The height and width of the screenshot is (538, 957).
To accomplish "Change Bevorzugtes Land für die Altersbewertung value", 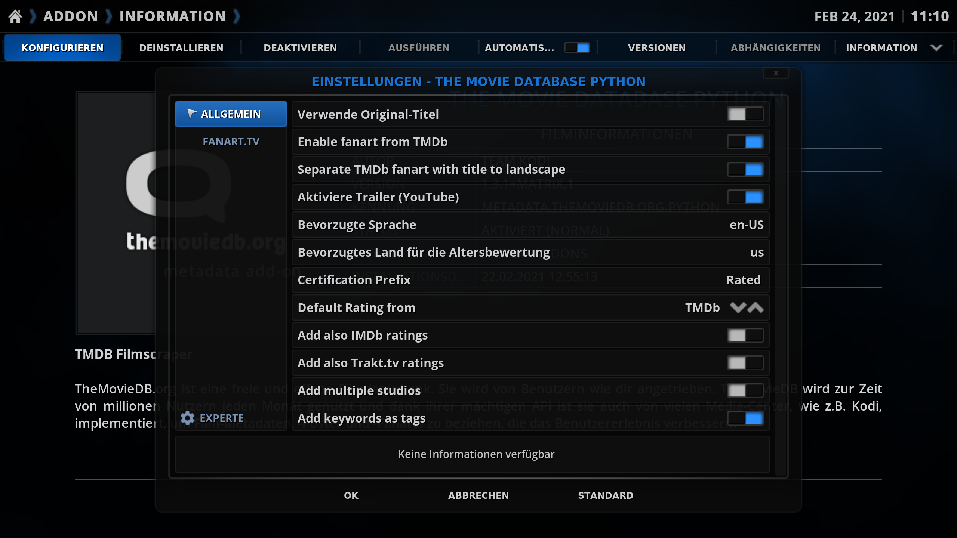I will tap(530, 253).
